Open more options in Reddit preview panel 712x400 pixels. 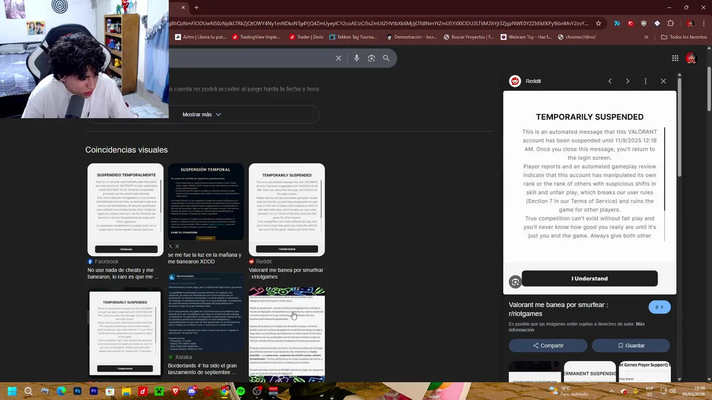tap(645, 81)
